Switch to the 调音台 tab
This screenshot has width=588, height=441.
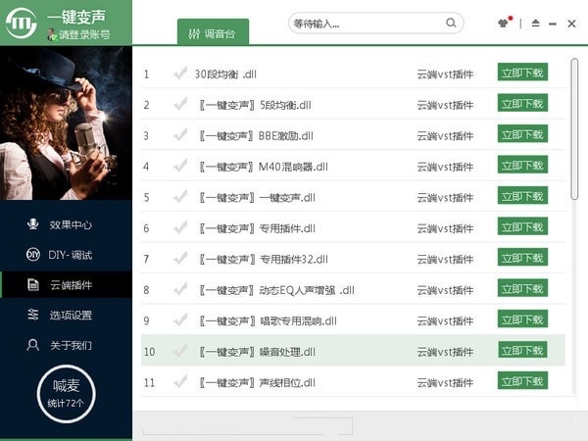point(213,32)
